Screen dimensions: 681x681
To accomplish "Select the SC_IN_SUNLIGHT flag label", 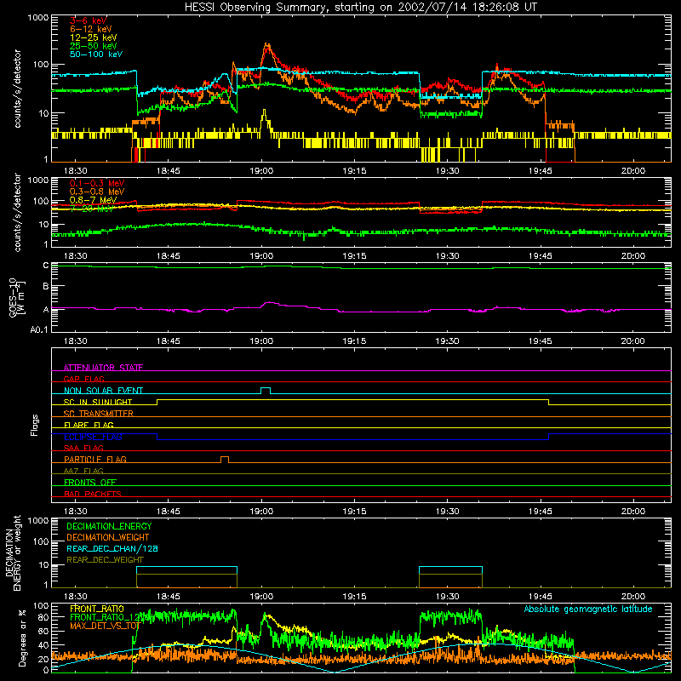I will pyautogui.click(x=98, y=402).
